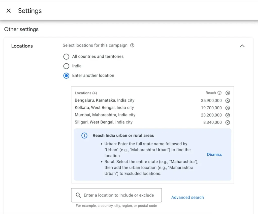
Task: Select the Enter another location option
Action: click(x=66, y=76)
